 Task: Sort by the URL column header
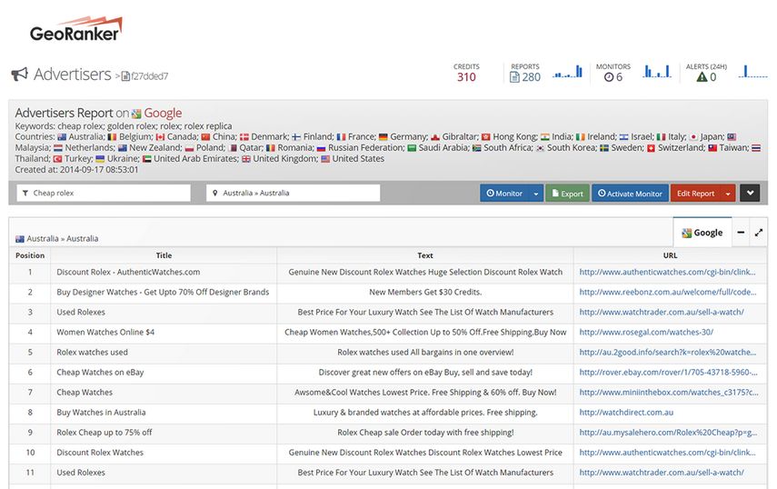[670, 255]
